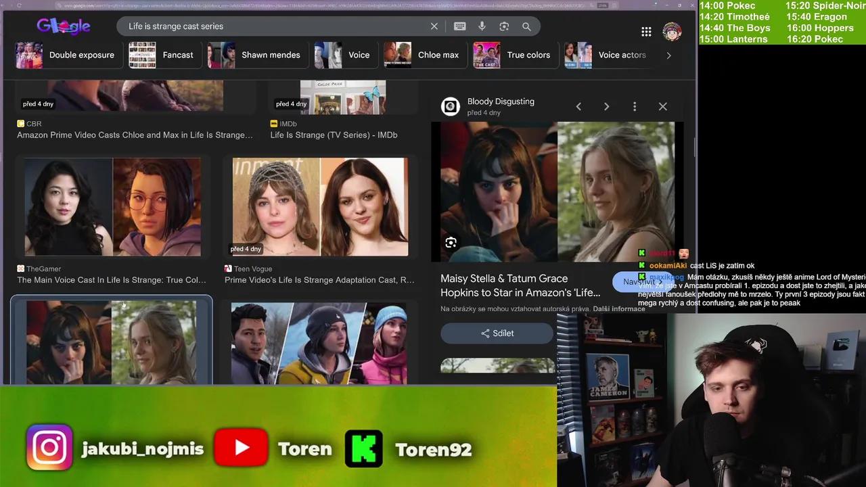
Task: Open Další informace copyright link
Action: (x=618, y=309)
